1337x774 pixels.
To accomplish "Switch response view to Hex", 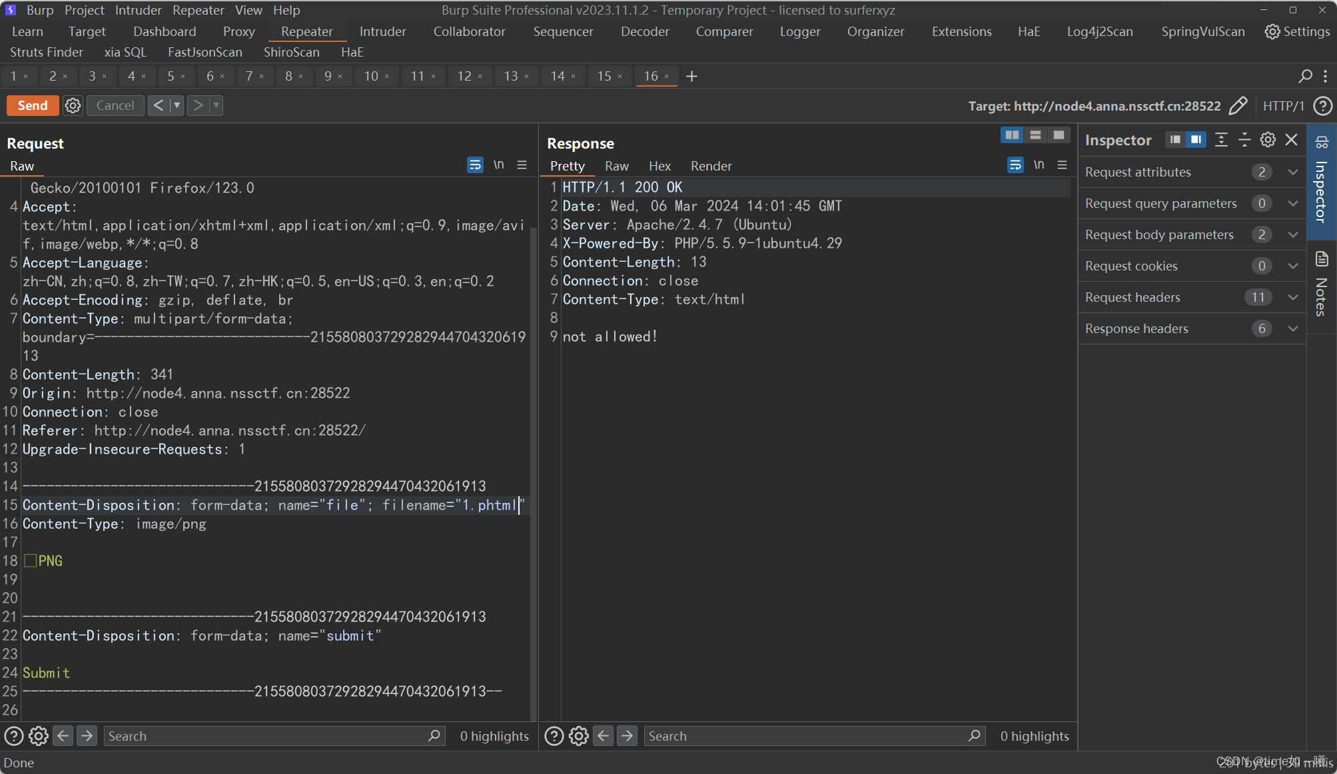I will tap(660, 166).
